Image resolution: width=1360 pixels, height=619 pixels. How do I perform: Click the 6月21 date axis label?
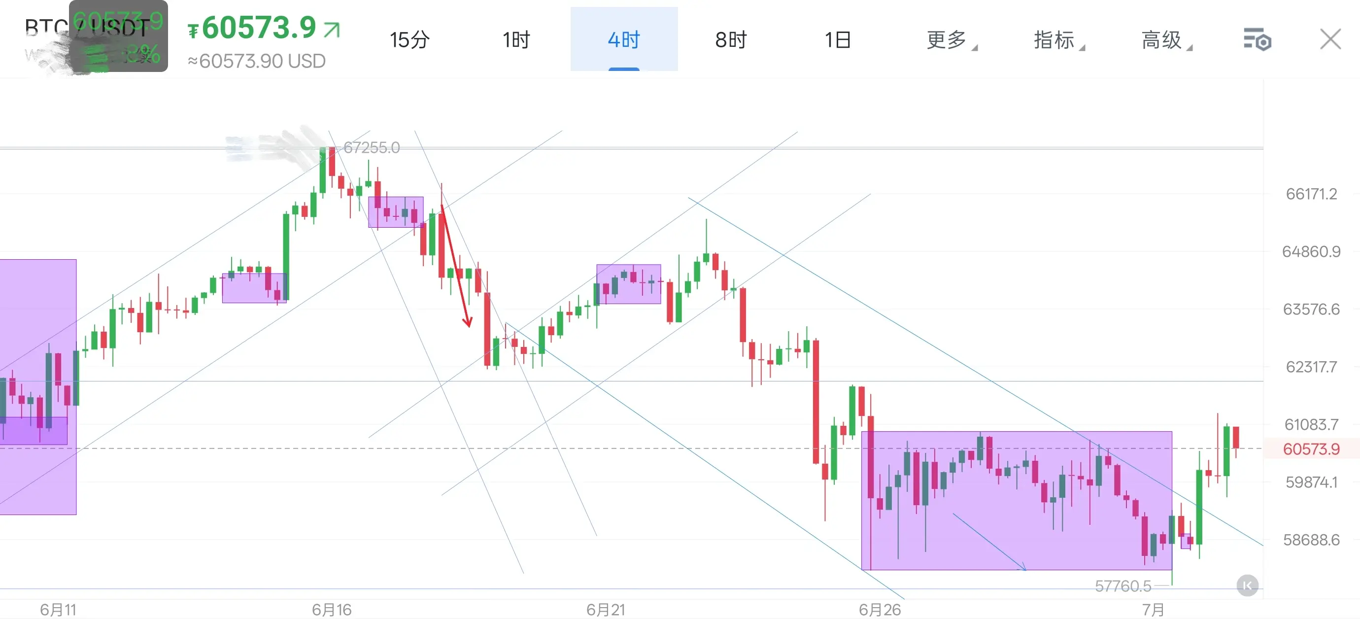(606, 610)
